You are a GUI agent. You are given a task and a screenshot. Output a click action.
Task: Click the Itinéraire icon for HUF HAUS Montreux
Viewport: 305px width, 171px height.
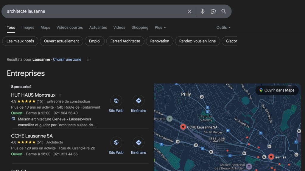point(139,101)
